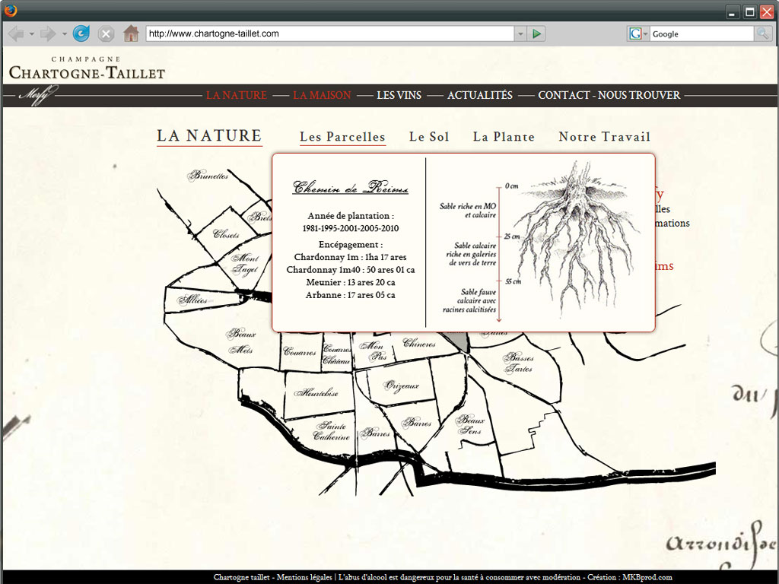Open the LA MAISON menu

[322, 95]
